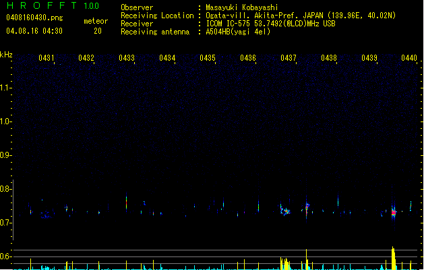Click the 0433 time marker
424x270 pixels.
coord(127,58)
